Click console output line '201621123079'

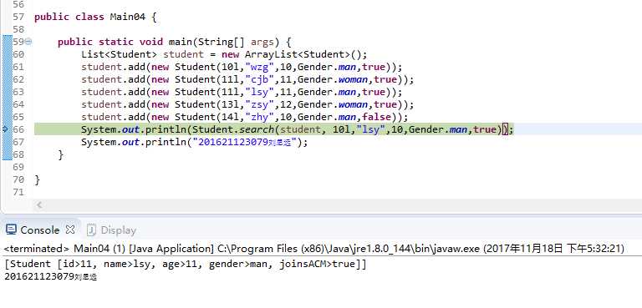click(51, 276)
